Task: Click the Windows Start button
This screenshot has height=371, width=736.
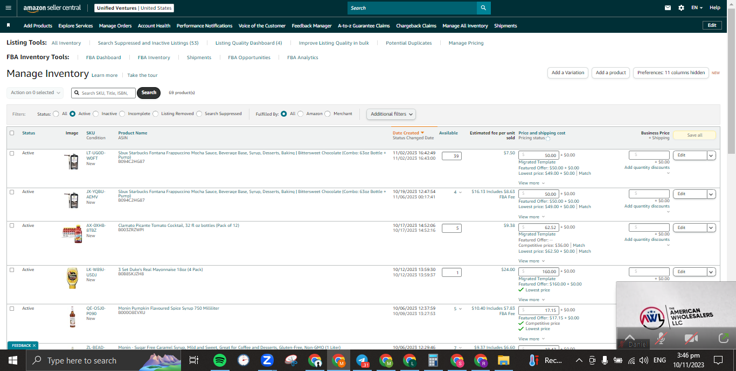Action: click(12, 360)
